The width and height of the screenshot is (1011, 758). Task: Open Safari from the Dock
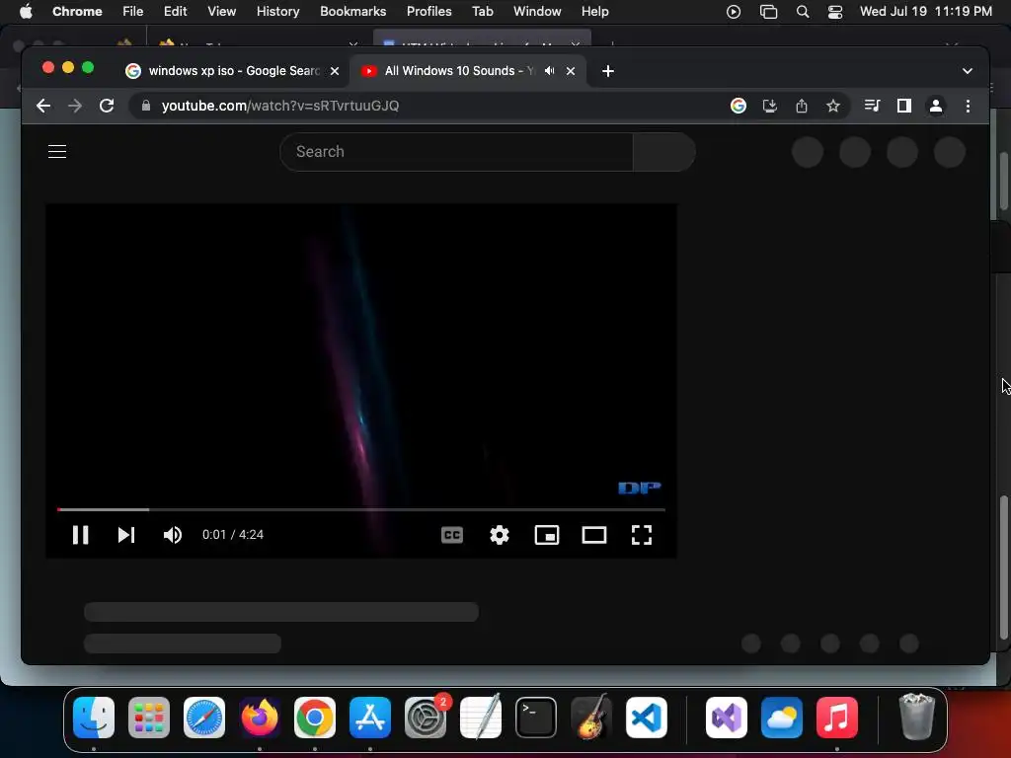(204, 718)
